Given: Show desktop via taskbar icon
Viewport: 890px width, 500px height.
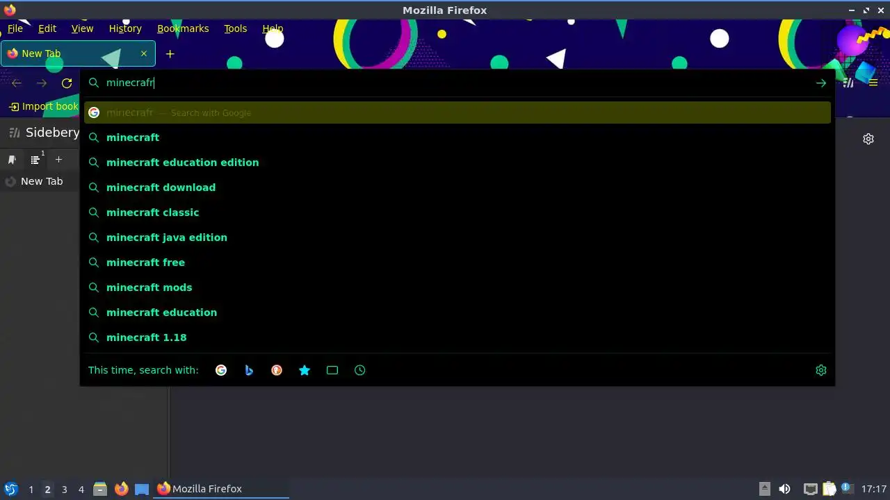Looking at the screenshot, I should 142,489.
